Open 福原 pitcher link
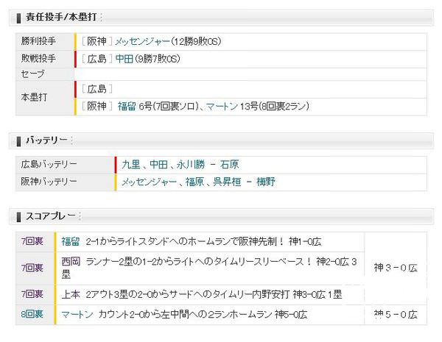442x342 pixels. [x=194, y=182]
